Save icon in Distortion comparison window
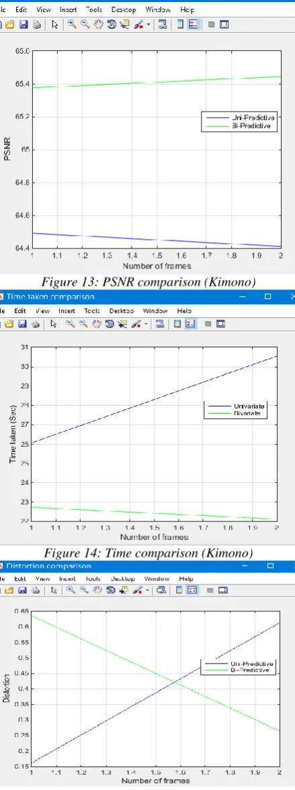The height and width of the screenshot is (790, 295). coord(22,590)
